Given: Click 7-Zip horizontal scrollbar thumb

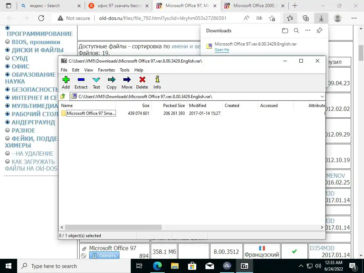Looking at the screenshot, I should tap(113, 227).
